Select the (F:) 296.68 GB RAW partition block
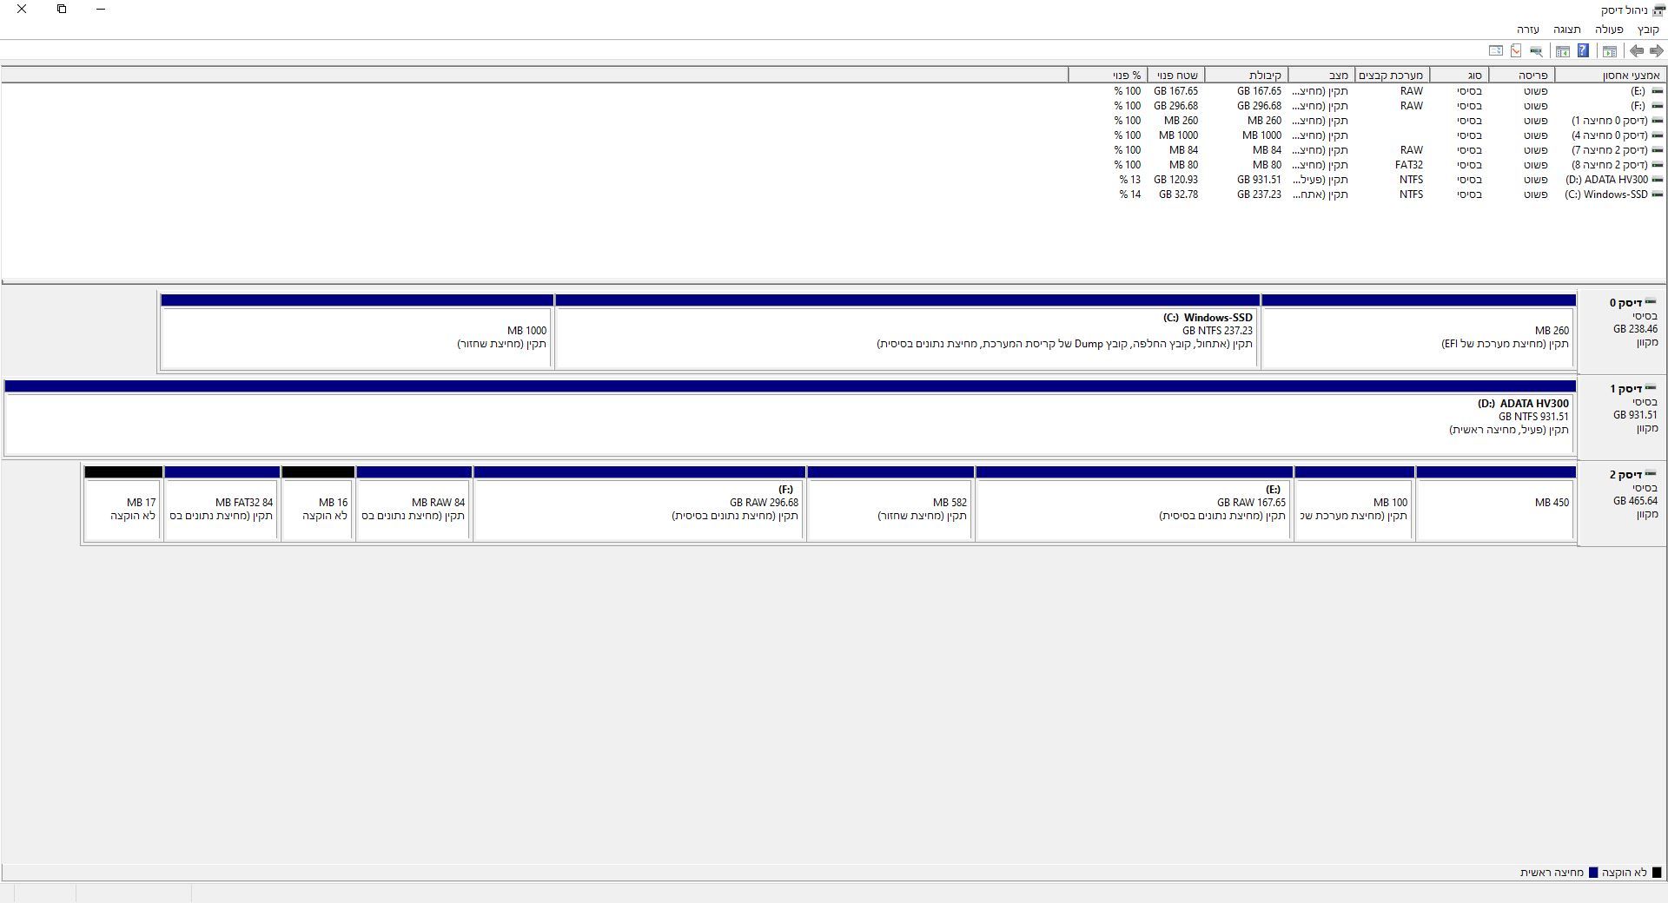 pyautogui.click(x=639, y=503)
